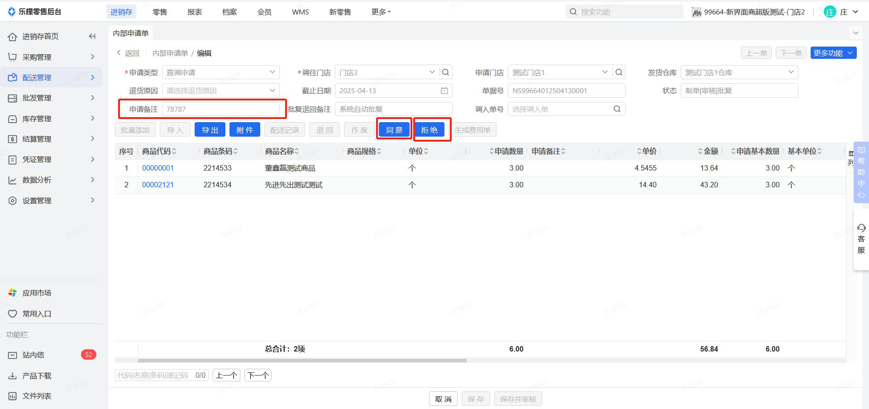The width and height of the screenshot is (869, 409).
Task: Open the calendar icon in 截止日期
Action: coord(444,91)
